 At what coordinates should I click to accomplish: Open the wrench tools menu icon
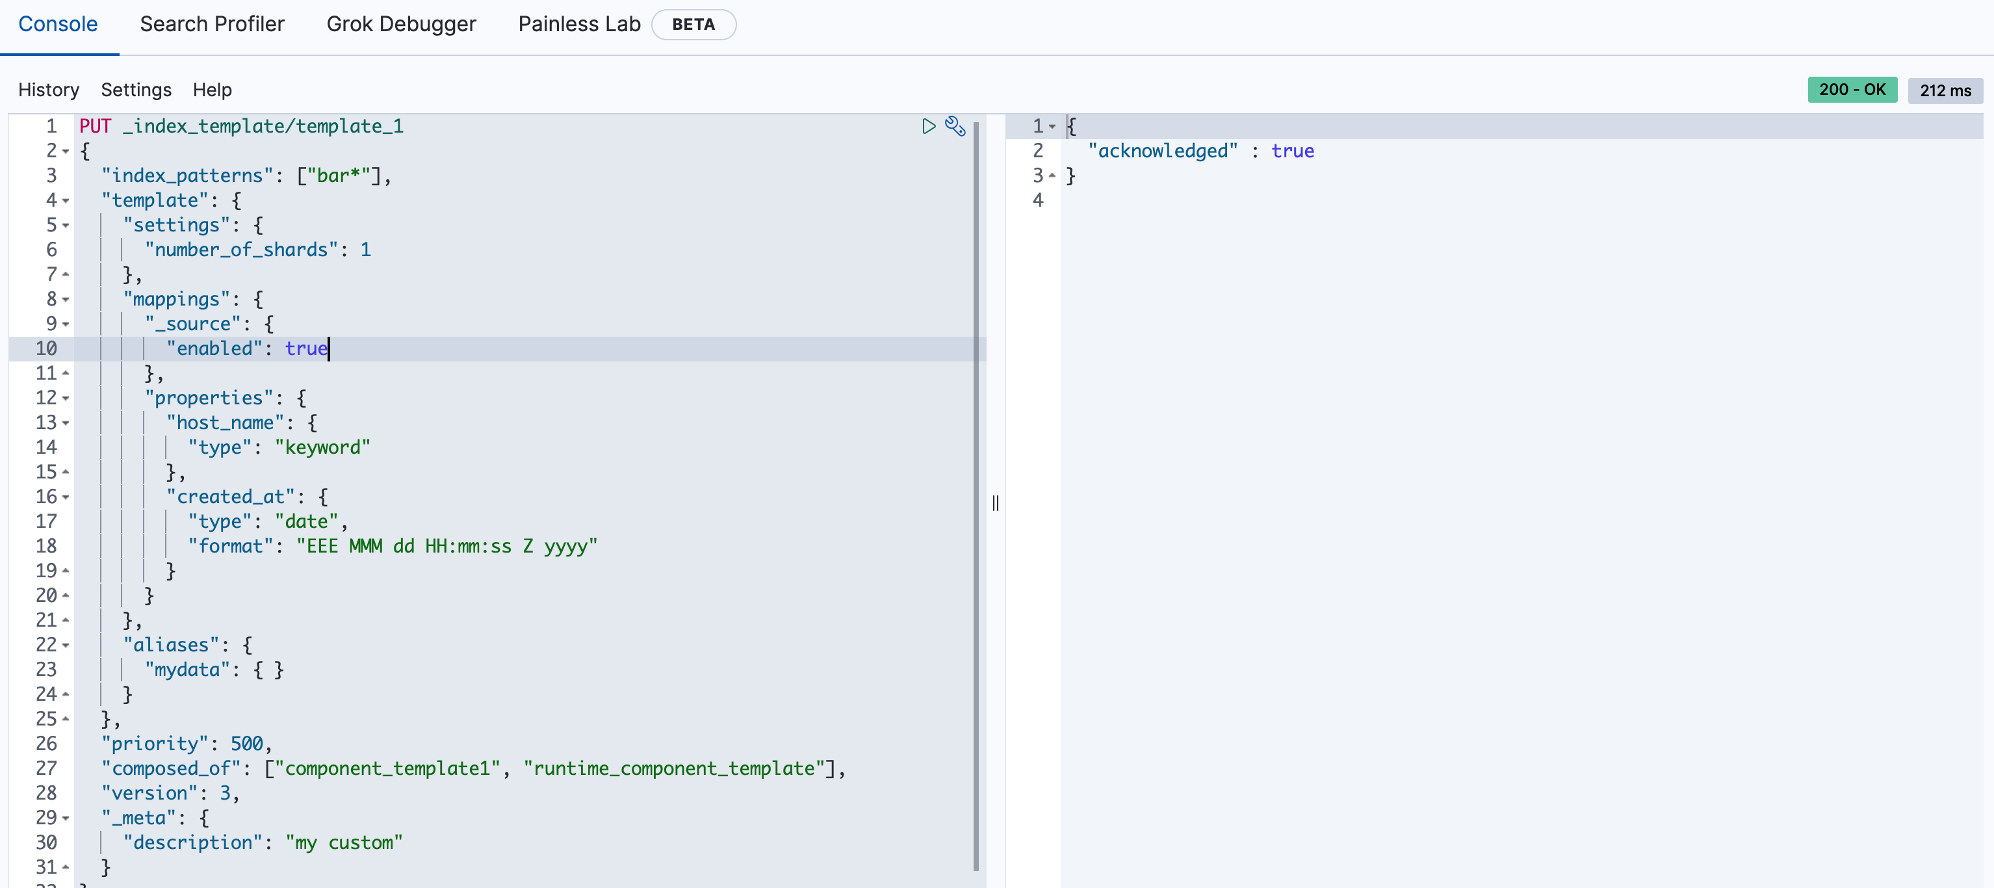tap(955, 126)
